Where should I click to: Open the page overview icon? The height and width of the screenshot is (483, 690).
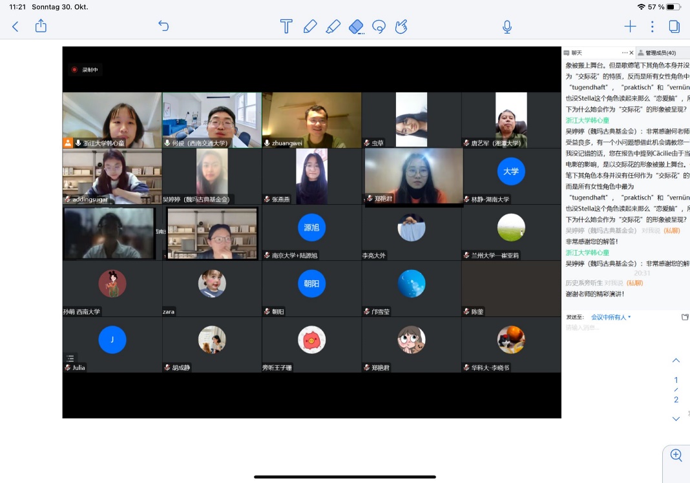(x=674, y=26)
